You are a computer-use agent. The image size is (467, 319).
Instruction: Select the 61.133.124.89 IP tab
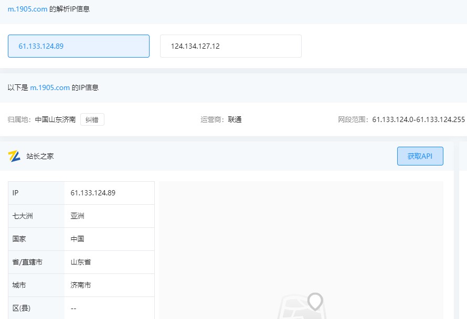point(79,46)
